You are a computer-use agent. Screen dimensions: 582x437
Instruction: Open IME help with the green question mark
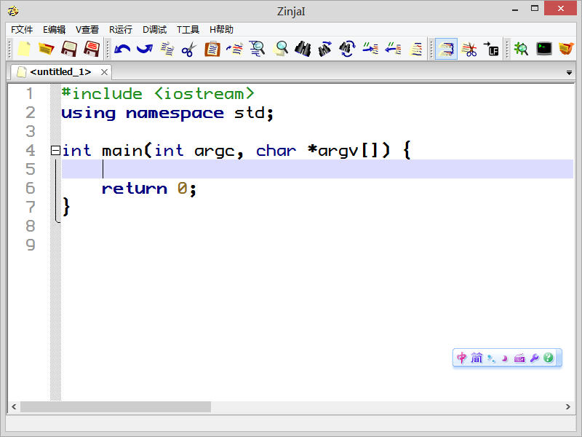pyautogui.click(x=549, y=358)
